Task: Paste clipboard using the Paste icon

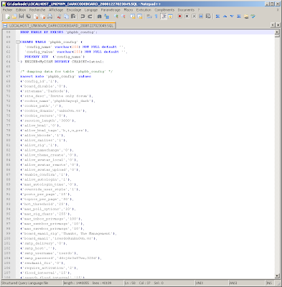Action: pos(73,17)
